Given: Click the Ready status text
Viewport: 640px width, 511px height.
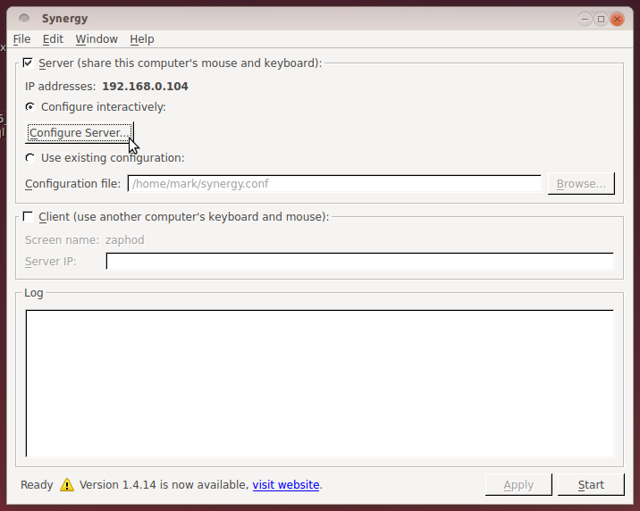Looking at the screenshot, I should pyautogui.click(x=37, y=485).
